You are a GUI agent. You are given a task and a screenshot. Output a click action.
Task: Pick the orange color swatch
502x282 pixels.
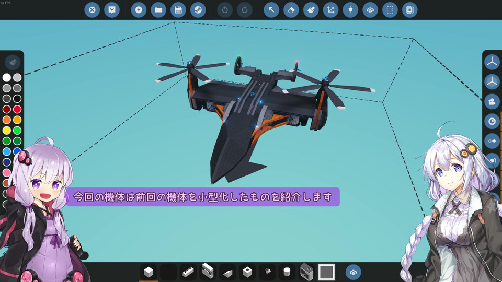tap(7, 120)
